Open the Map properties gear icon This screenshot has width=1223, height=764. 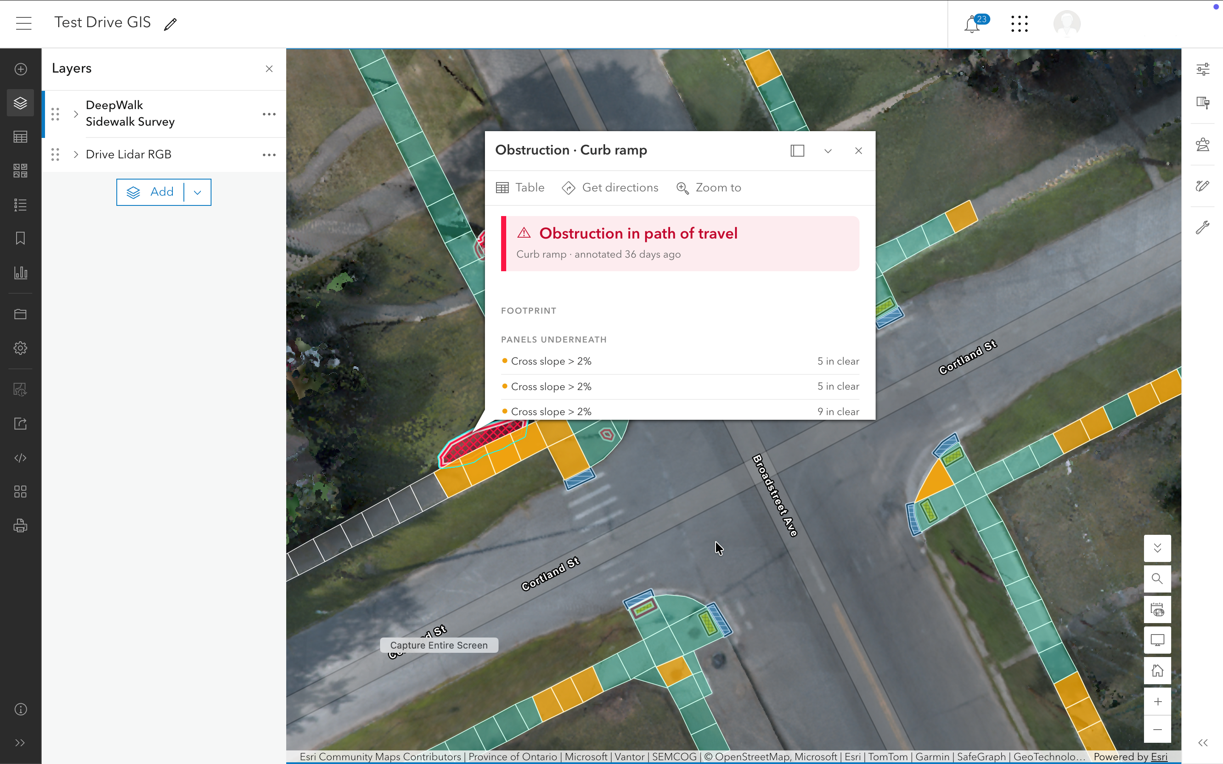click(x=21, y=348)
